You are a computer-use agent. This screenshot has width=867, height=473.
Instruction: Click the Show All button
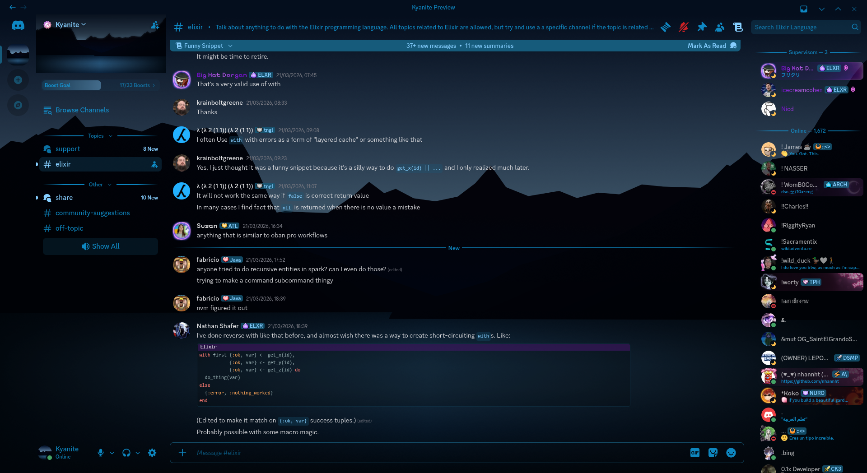100,246
